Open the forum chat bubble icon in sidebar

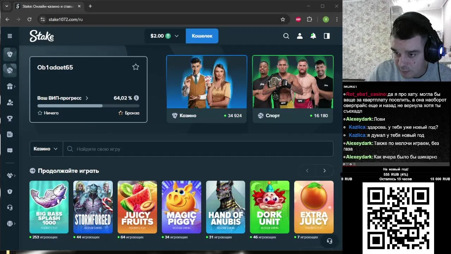pyautogui.click(x=10, y=151)
